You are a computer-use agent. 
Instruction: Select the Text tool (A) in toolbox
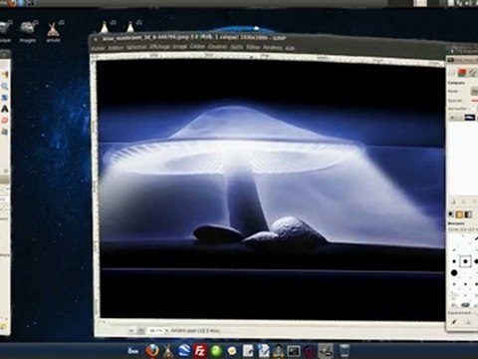click(5, 109)
